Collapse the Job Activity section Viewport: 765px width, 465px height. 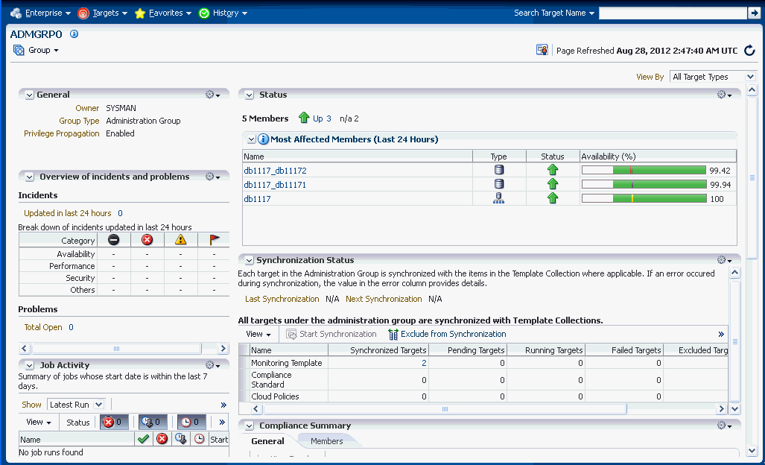coord(29,365)
